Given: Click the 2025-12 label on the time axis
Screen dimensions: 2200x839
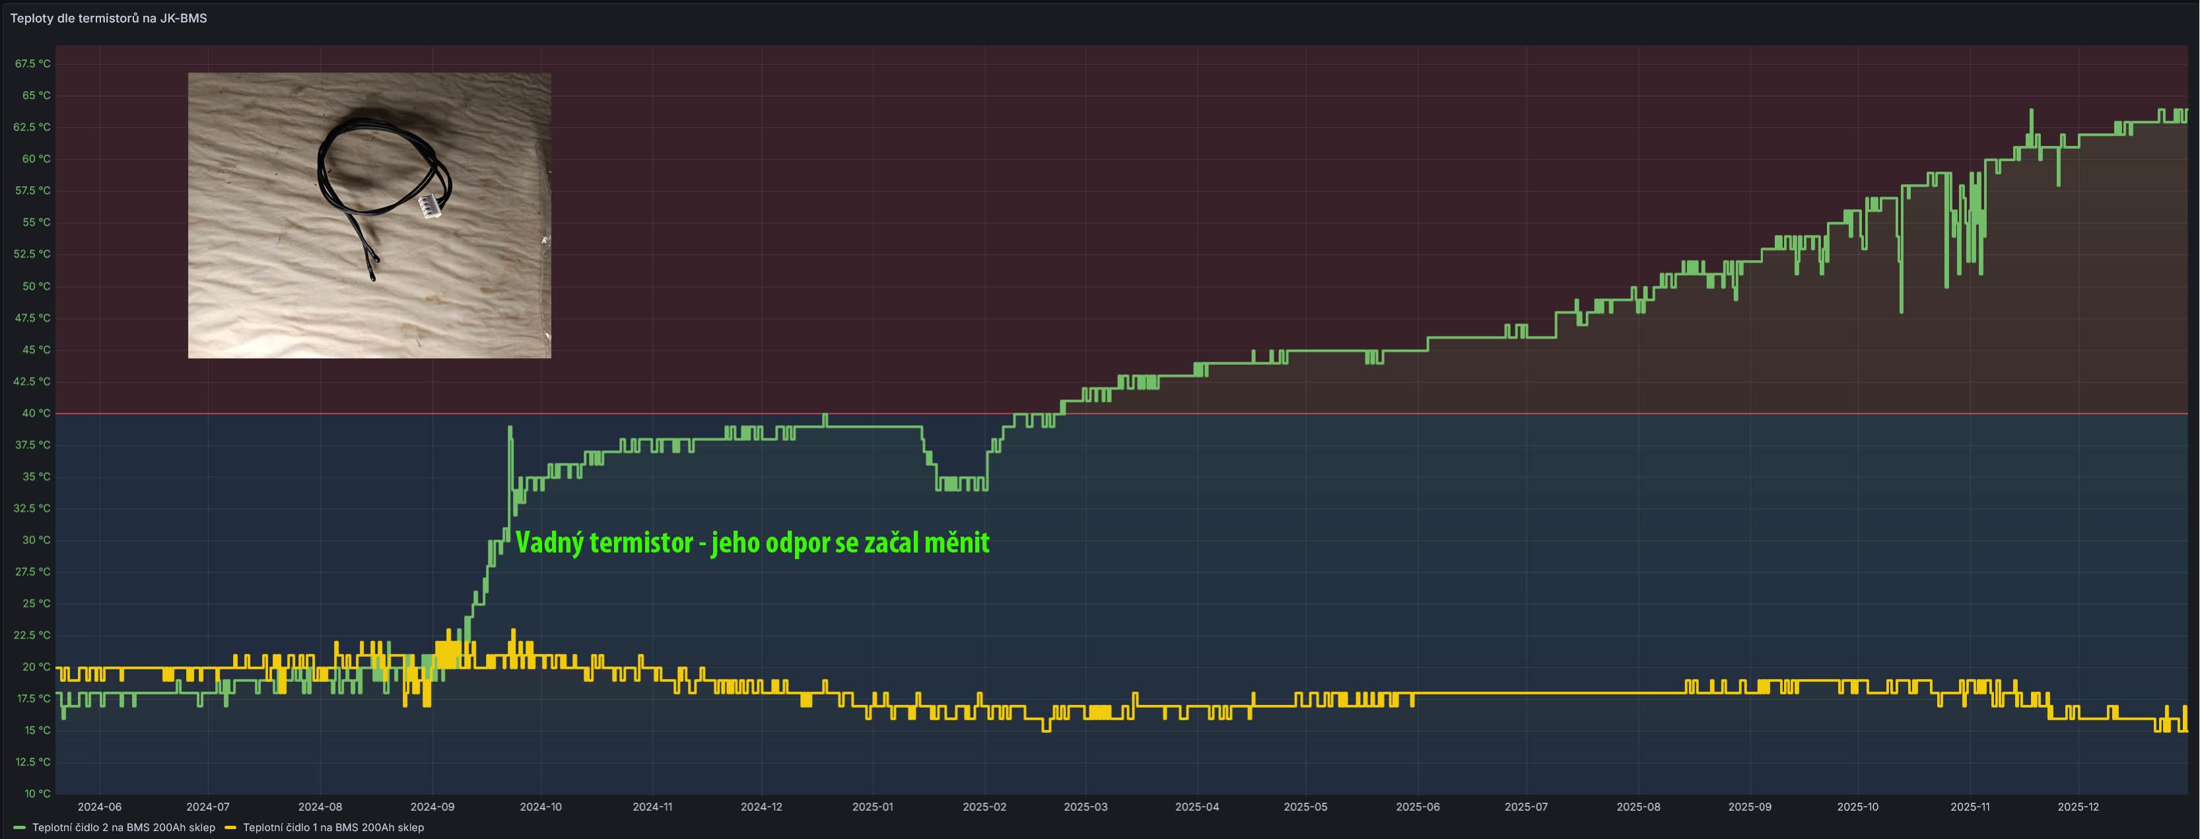Looking at the screenshot, I should click(2077, 807).
